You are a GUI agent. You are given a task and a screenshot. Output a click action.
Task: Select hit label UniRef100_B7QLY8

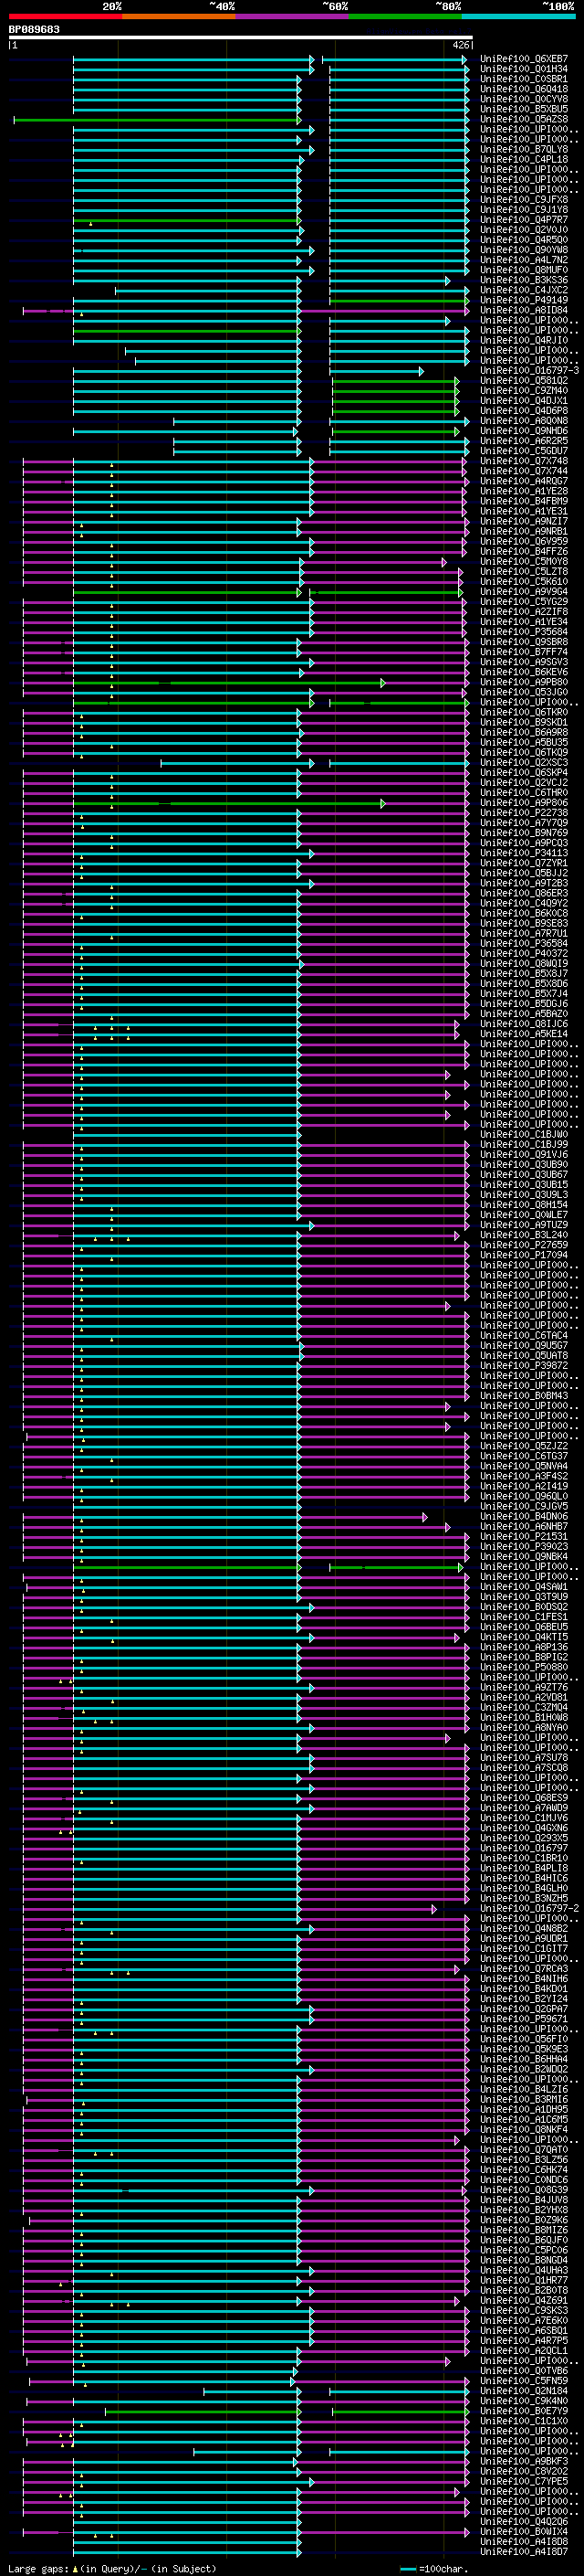523,150
